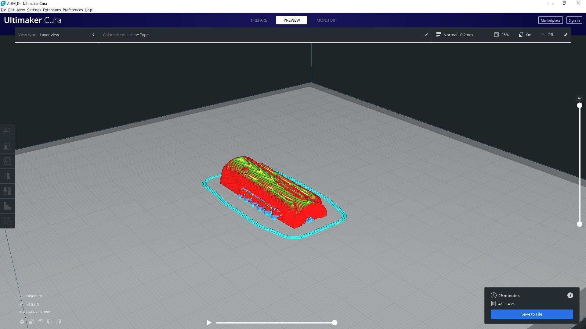This screenshot has width=586, height=329.
Task: Click the Save to File button
Action: pos(532,314)
